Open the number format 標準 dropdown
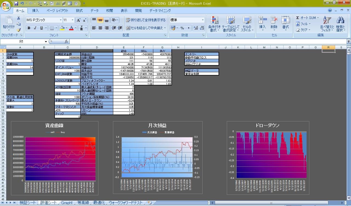This screenshot has width=351, height=206. 203,20
